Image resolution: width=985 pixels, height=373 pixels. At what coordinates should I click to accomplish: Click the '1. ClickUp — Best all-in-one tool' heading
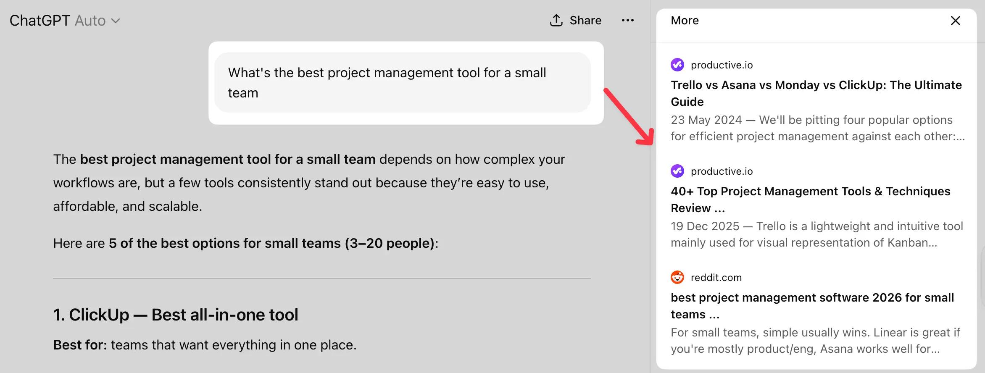(176, 315)
